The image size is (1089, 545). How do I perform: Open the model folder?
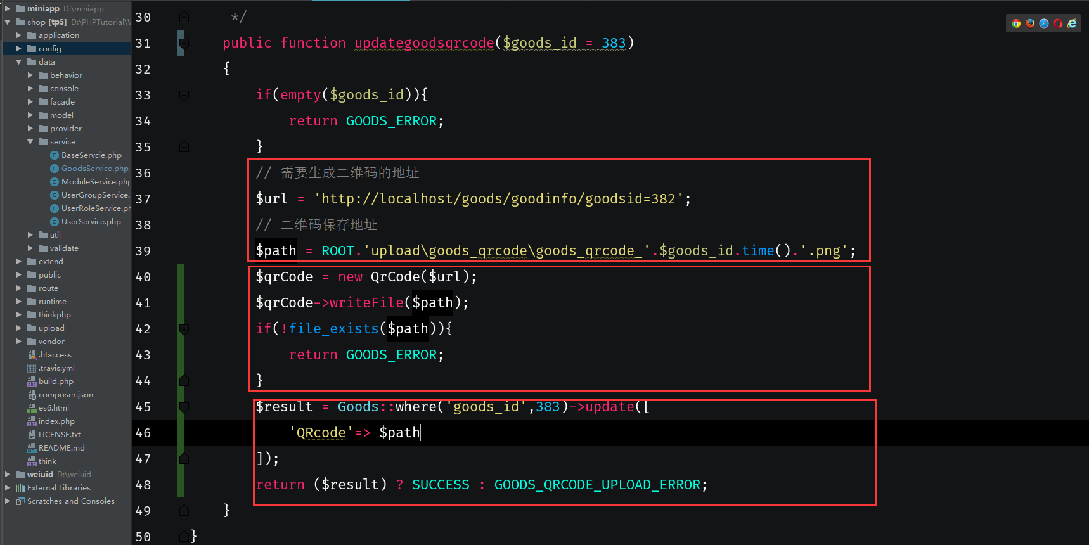point(61,115)
